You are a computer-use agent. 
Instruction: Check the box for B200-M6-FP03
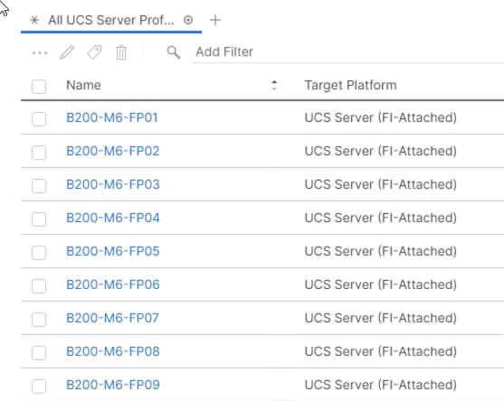[x=39, y=186]
